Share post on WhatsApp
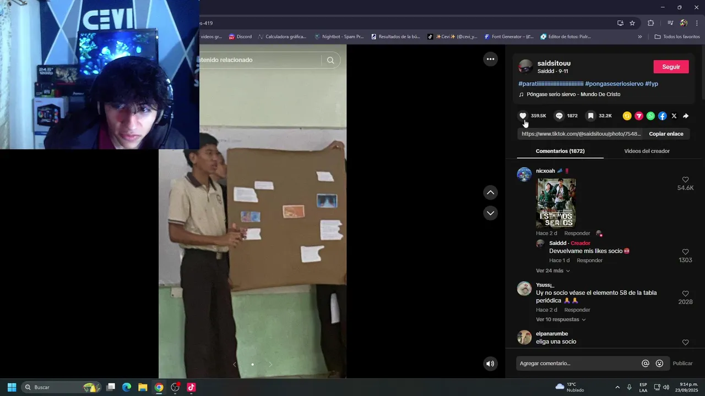 point(650,116)
